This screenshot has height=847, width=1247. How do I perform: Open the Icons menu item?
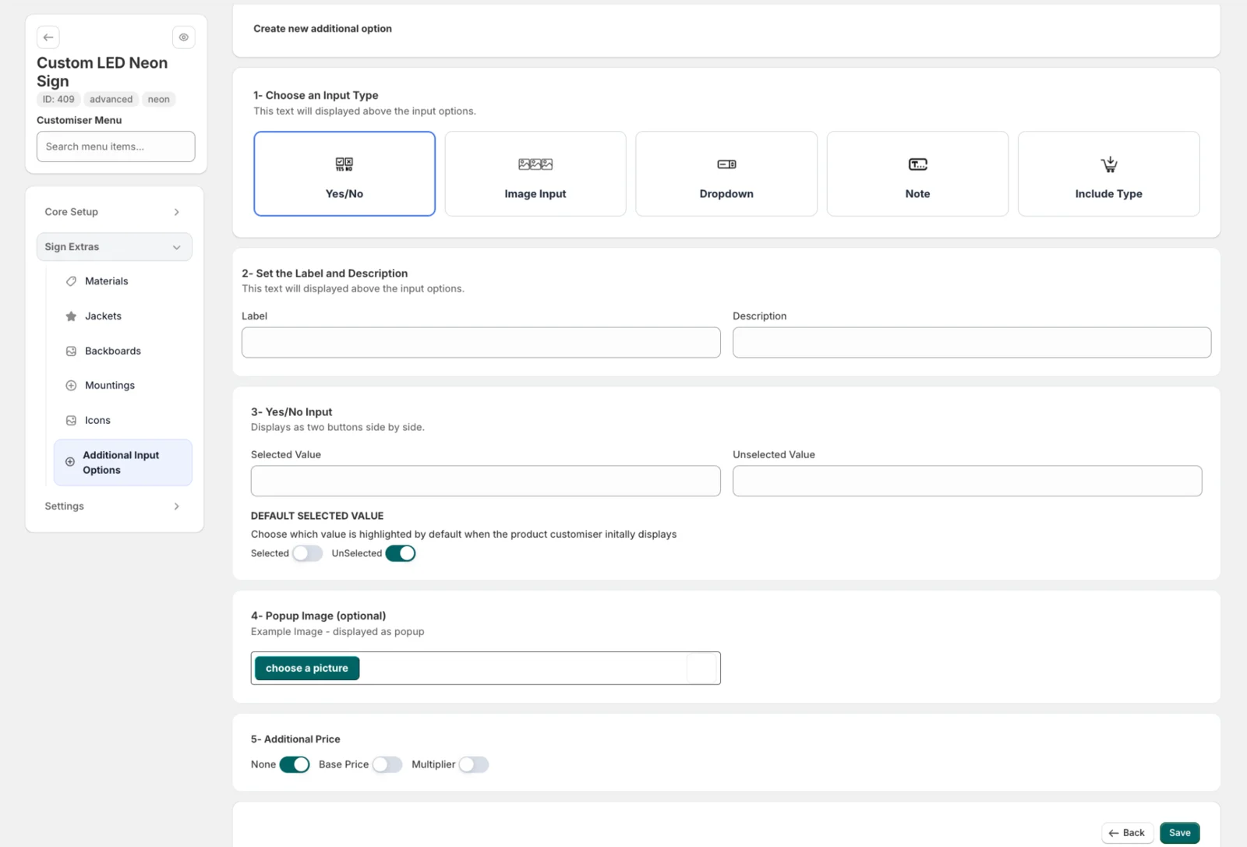point(123,421)
